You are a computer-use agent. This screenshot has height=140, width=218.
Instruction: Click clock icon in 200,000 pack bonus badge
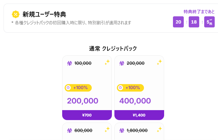[x=68, y=88]
